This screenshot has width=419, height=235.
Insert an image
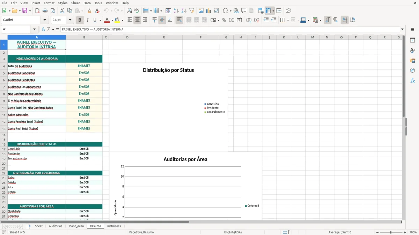pyautogui.click(x=201, y=11)
